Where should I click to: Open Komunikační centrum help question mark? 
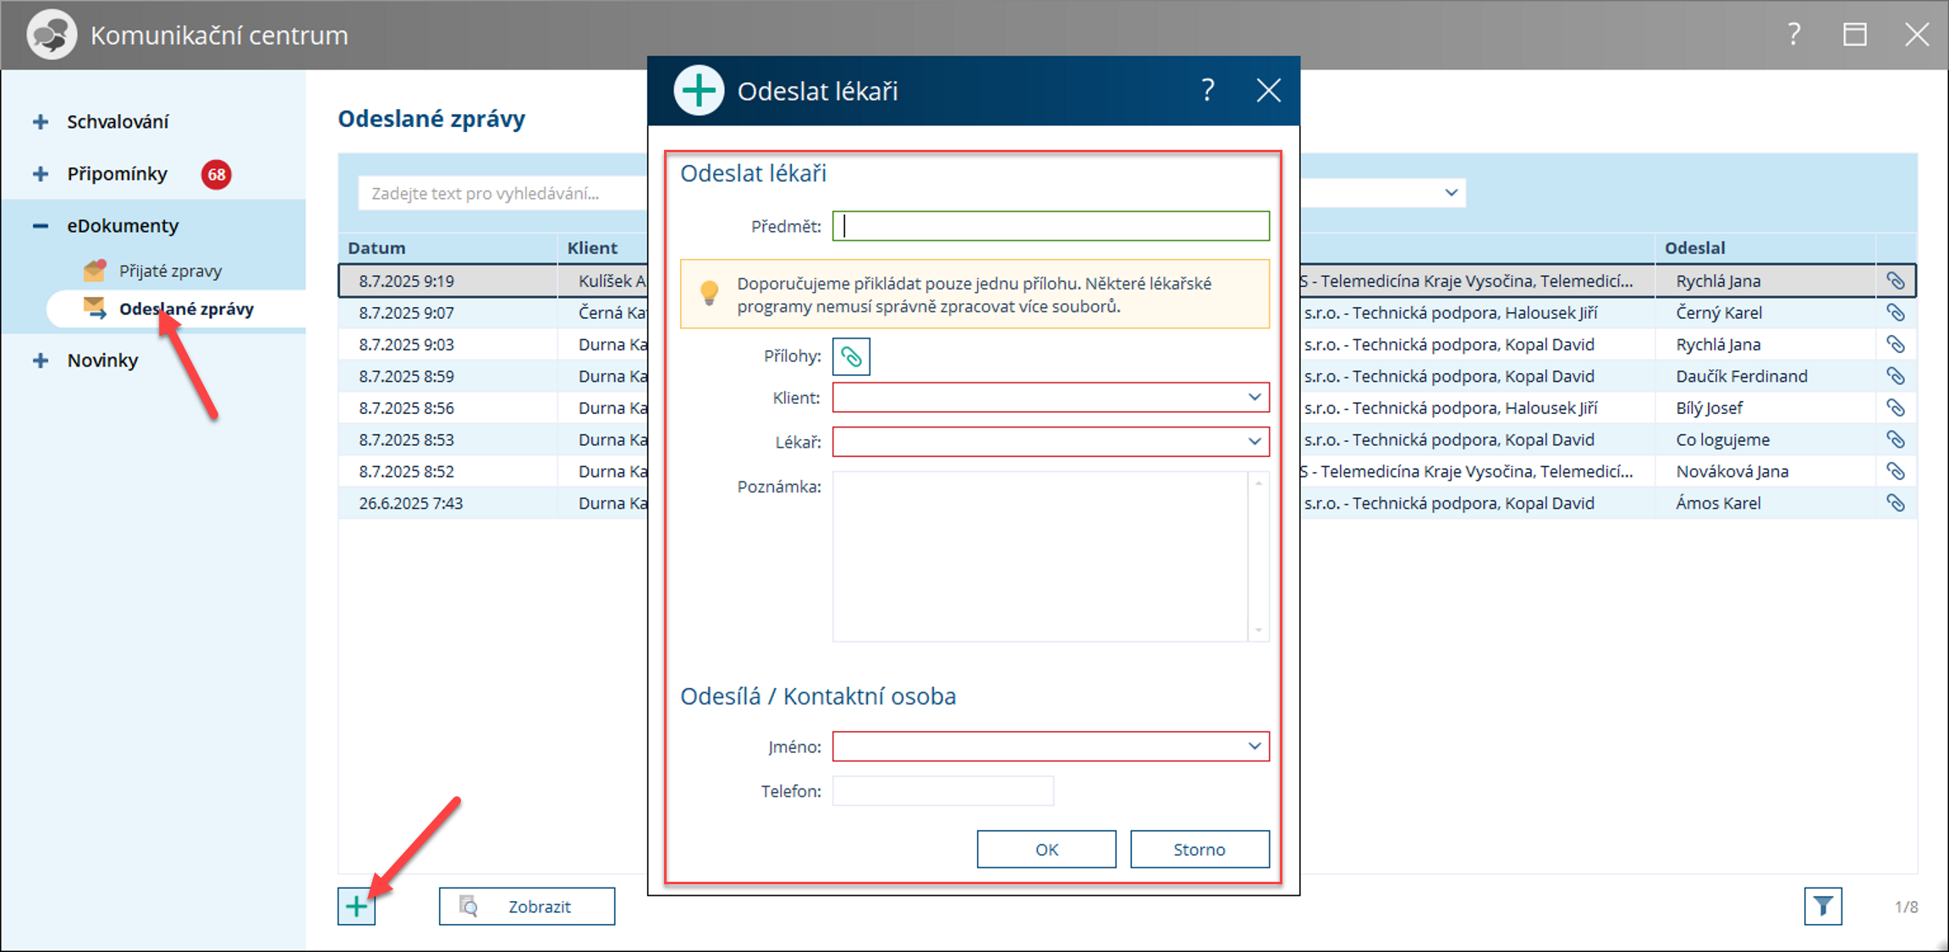coord(1793,35)
